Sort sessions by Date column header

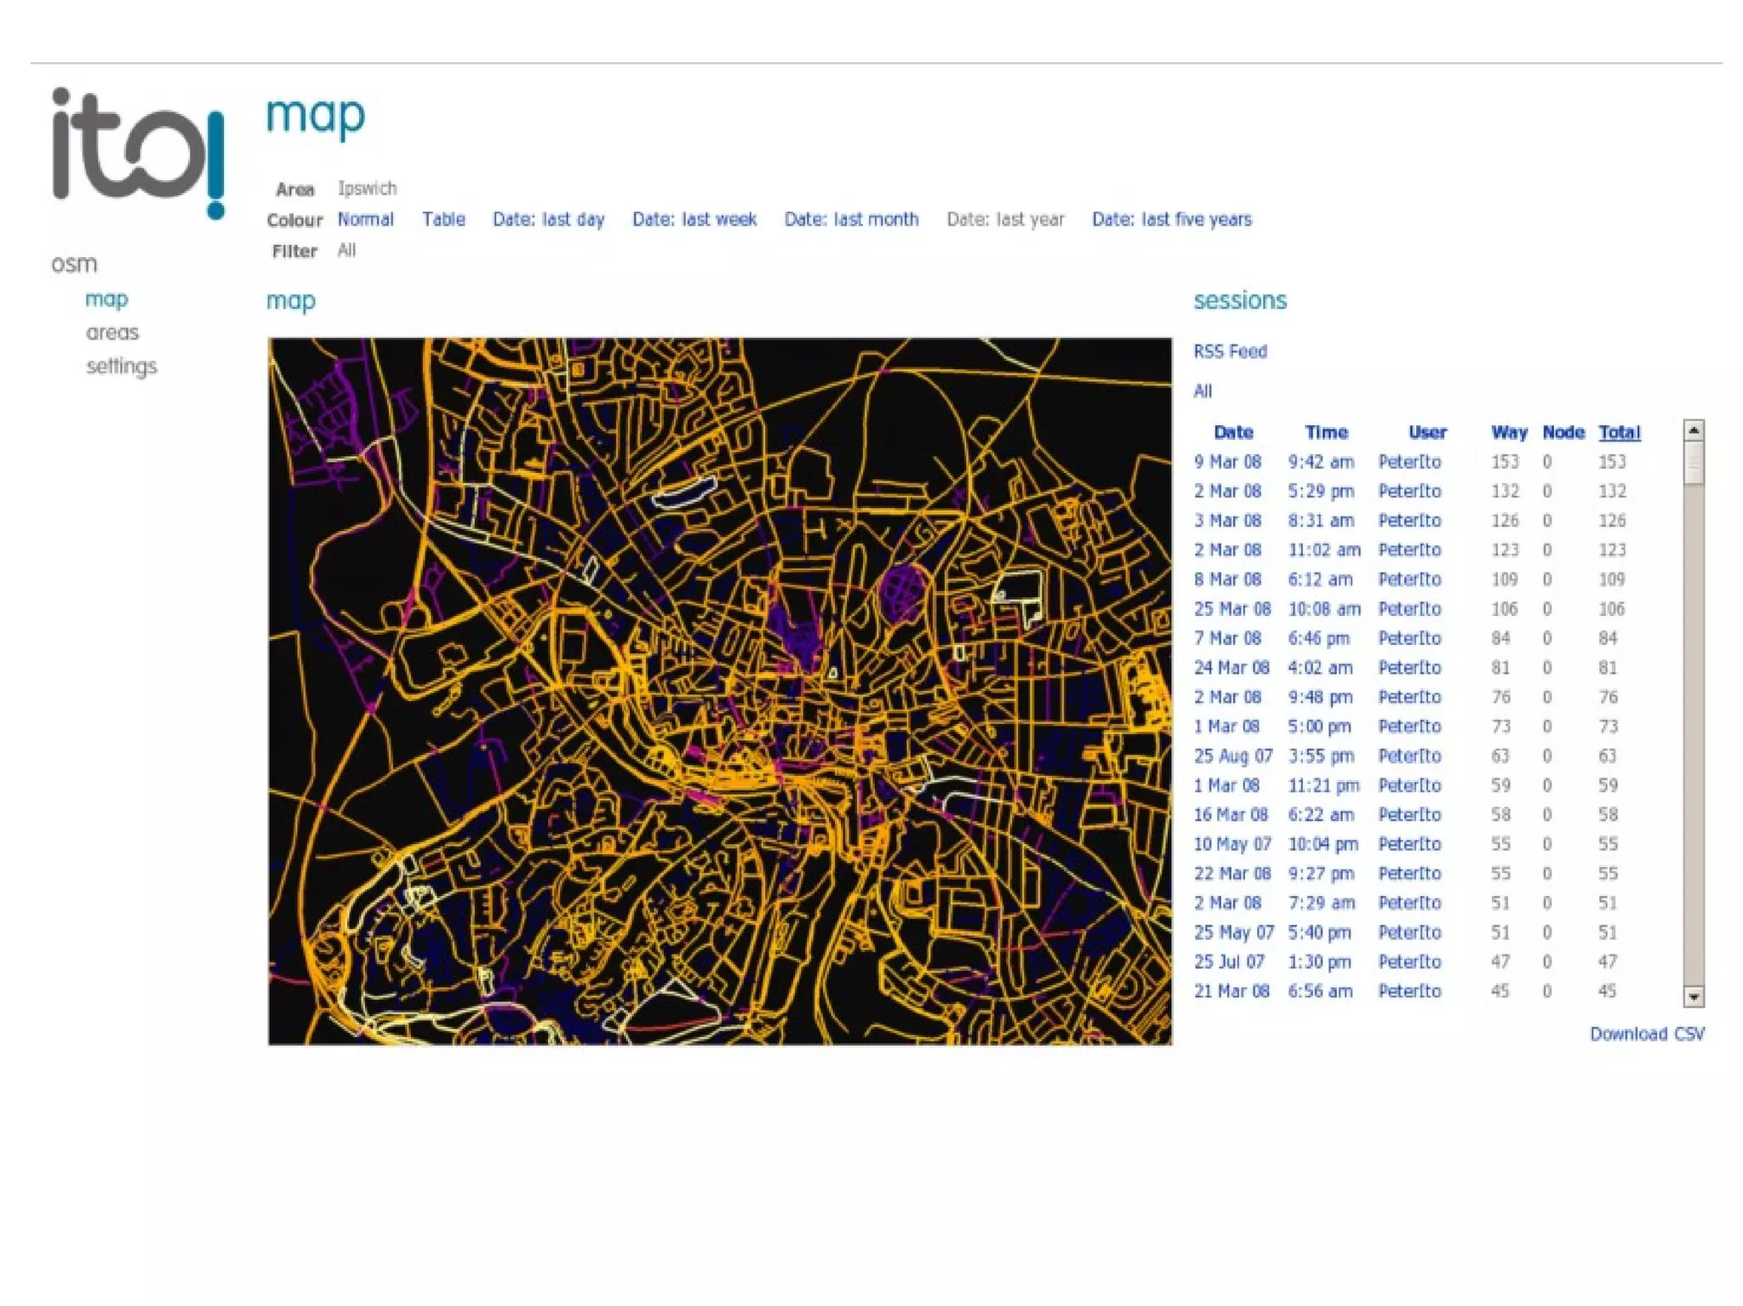1233,432
